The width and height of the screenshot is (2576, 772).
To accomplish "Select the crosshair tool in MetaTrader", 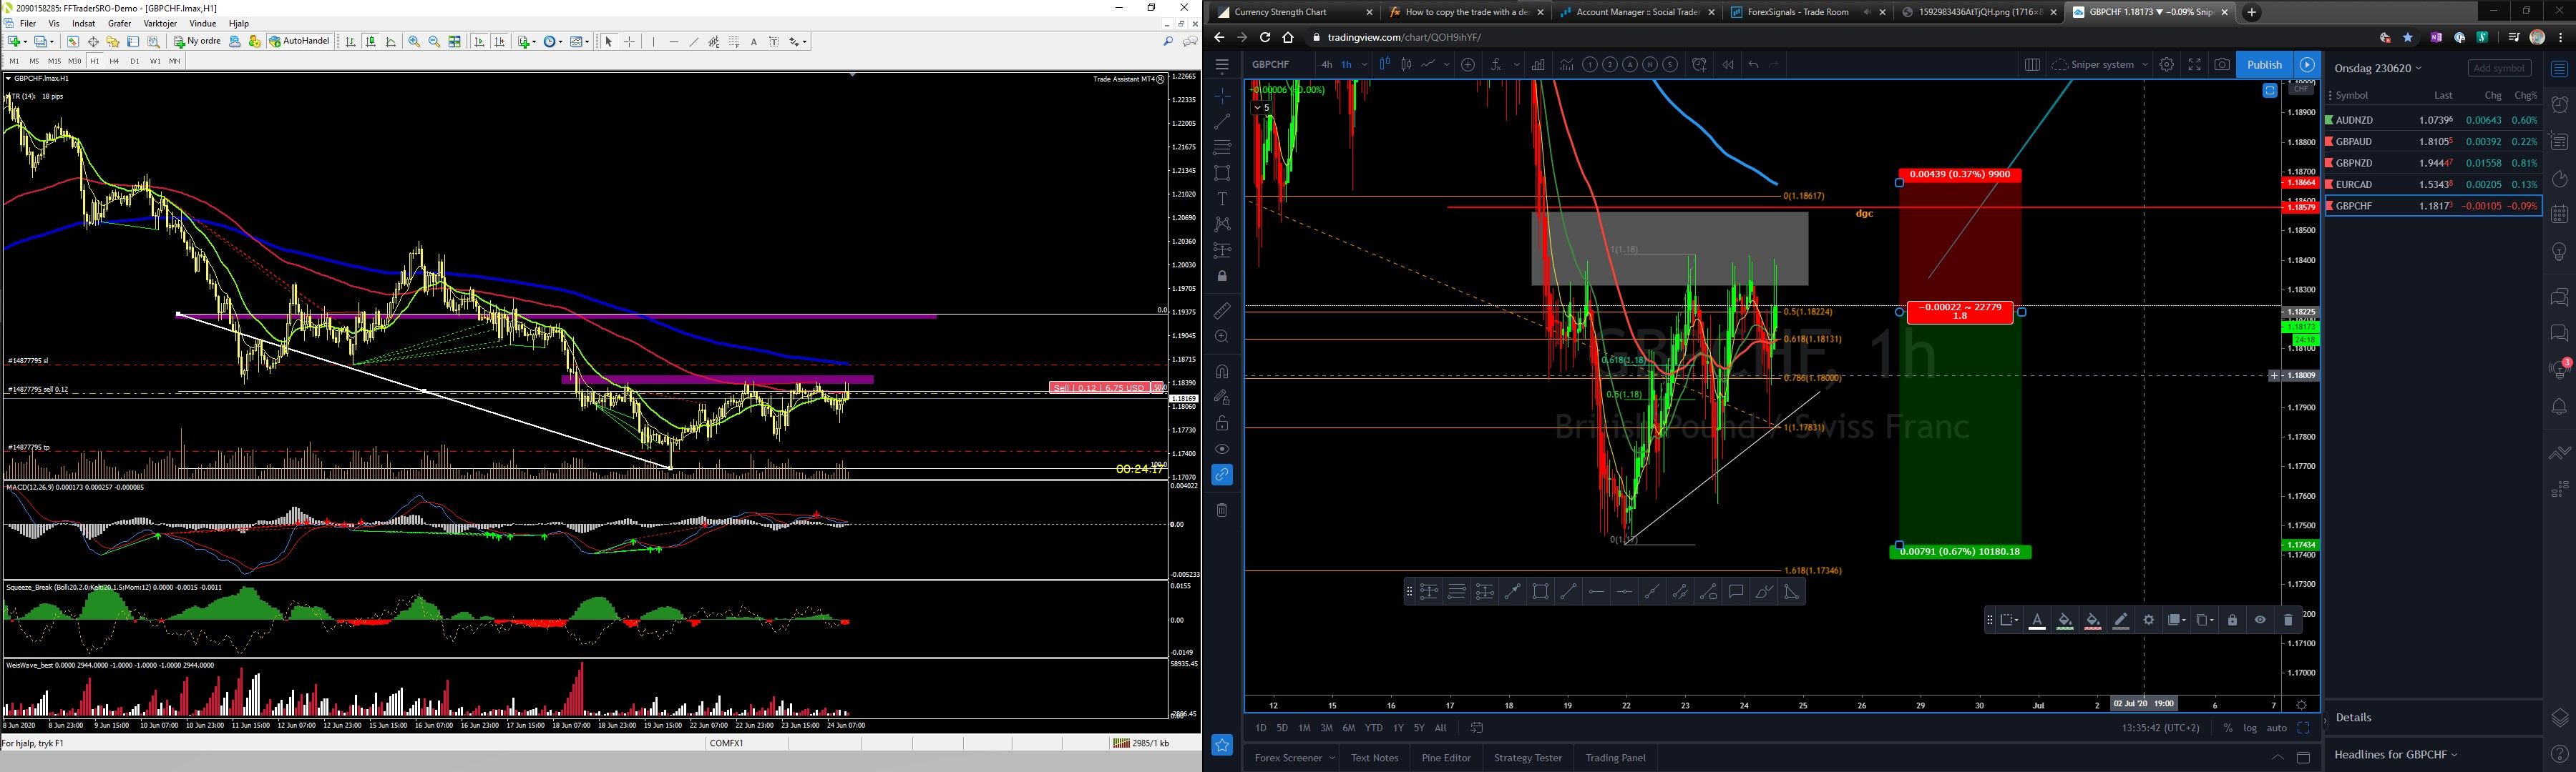I will click(x=629, y=42).
